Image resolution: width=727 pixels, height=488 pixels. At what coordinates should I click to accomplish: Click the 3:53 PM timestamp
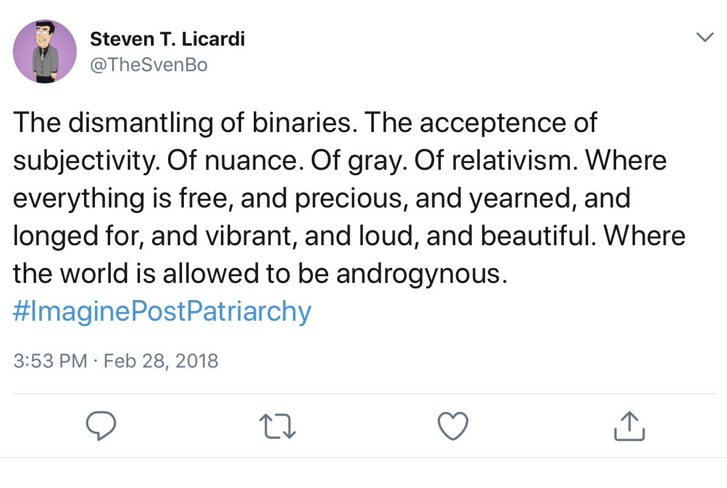(x=50, y=361)
